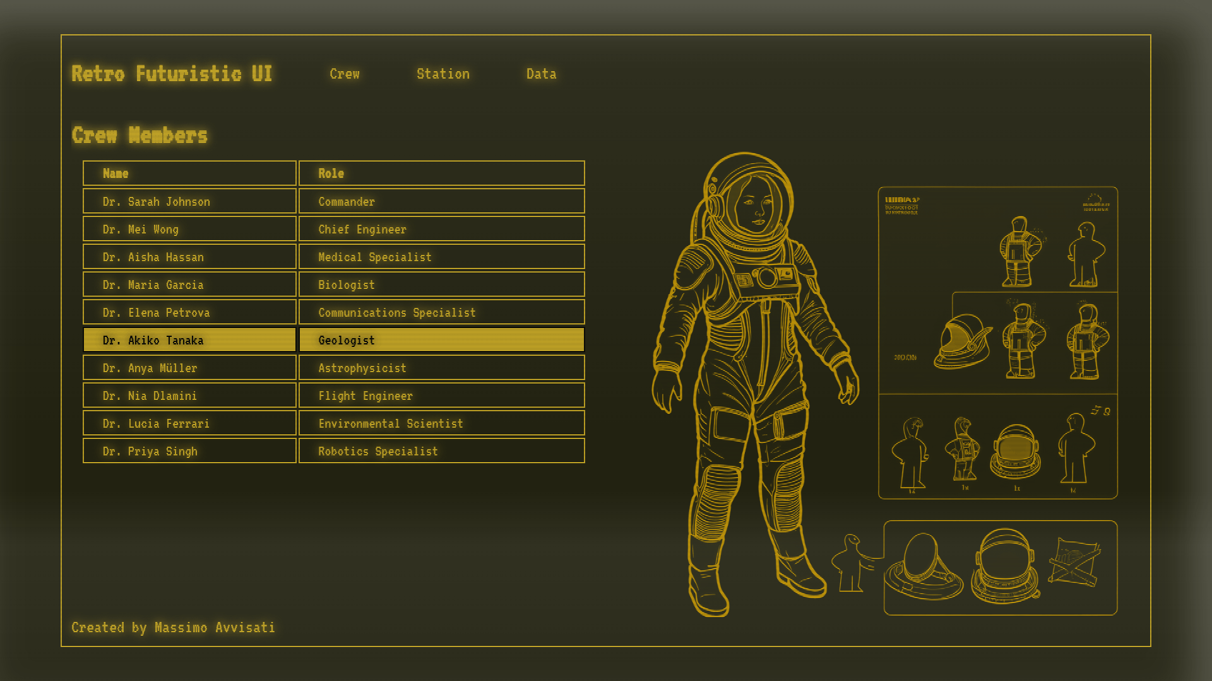Open the Crew navigation item
1212x681 pixels.
pos(345,74)
